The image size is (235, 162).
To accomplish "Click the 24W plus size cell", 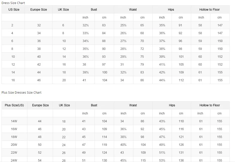I will 14,160.
